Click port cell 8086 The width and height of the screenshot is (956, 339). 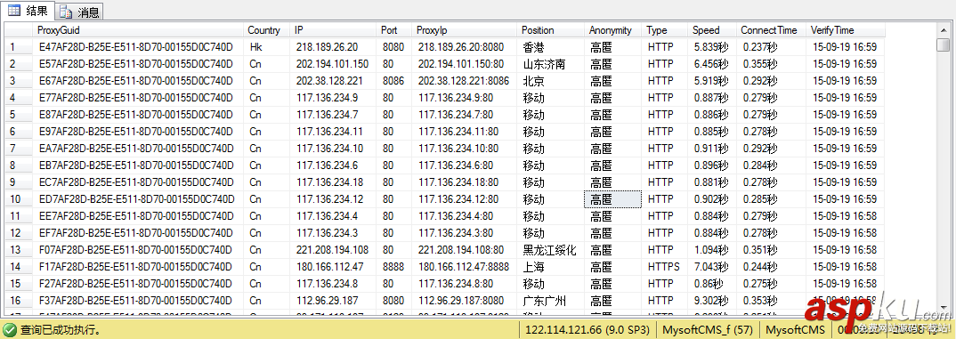393,80
